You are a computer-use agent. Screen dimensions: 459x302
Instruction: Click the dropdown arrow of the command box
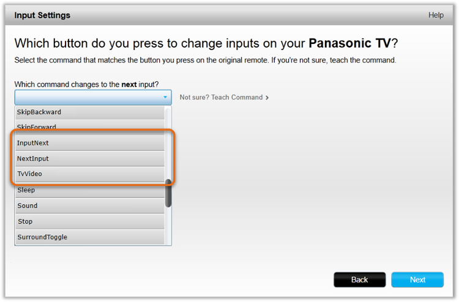[x=165, y=97]
